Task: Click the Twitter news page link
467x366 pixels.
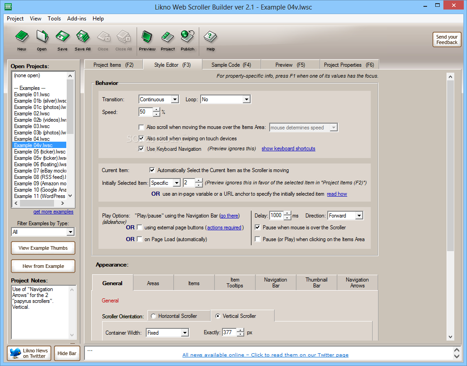Action: click(x=265, y=355)
